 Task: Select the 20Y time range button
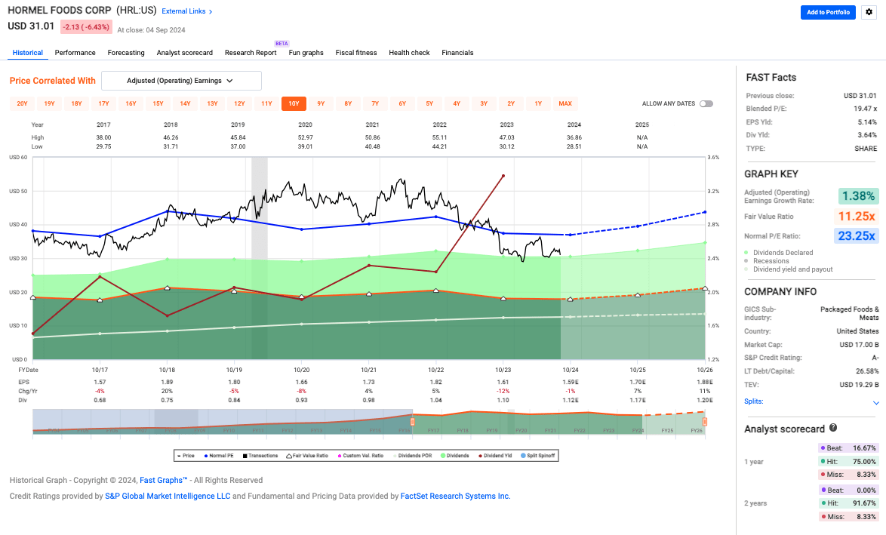click(x=22, y=103)
